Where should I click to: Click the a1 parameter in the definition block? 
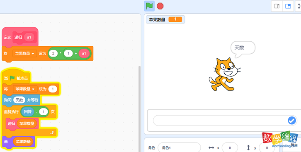tap(29, 37)
